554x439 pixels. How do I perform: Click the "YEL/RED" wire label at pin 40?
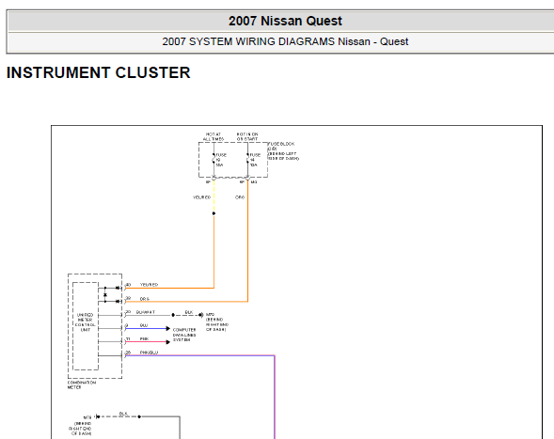point(150,285)
